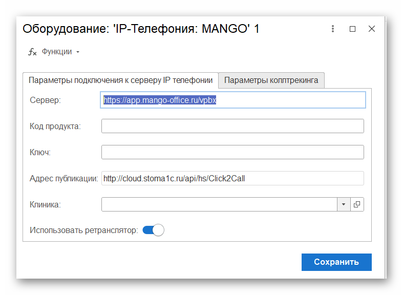Click the Сервер URL input field

point(233,100)
